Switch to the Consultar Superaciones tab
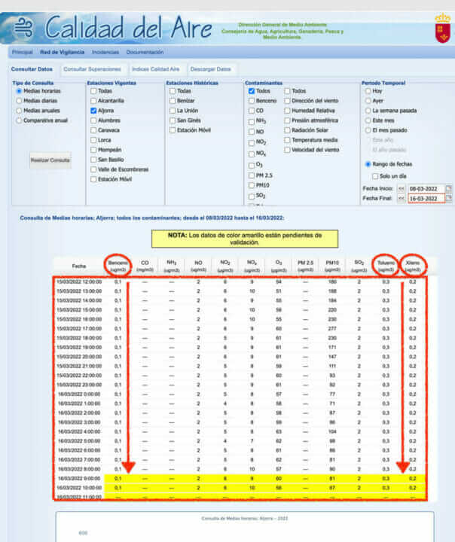455x542 pixels. [x=92, y=69]
